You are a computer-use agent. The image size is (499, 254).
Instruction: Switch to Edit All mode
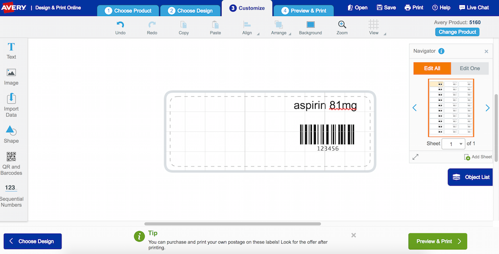point(432,68)
